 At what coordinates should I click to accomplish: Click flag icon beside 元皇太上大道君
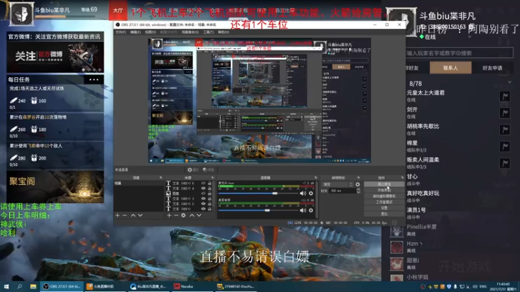pos(505,96)
